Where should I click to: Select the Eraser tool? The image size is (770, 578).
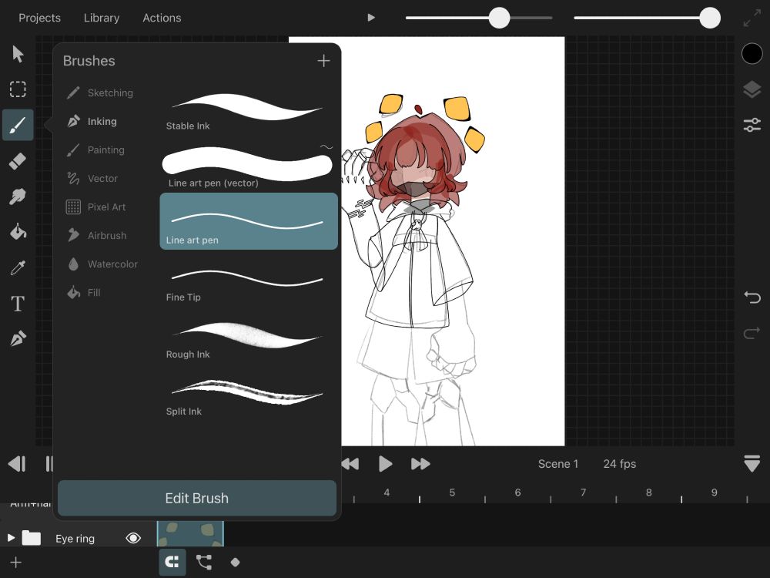(18, 160)
